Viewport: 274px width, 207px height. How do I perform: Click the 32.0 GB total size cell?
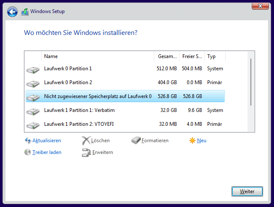tap(169, 110)
